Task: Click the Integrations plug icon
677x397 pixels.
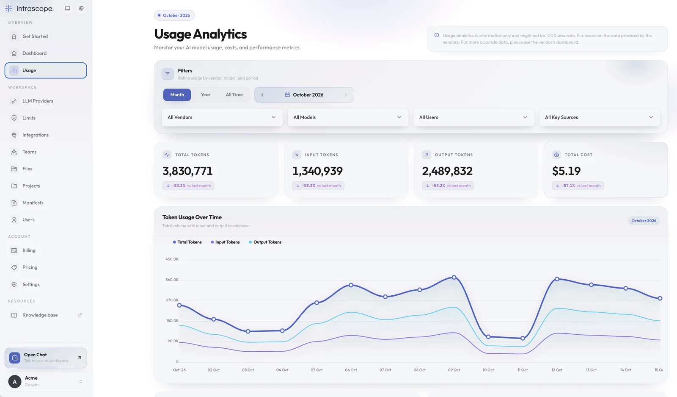Action: pos(14,135)
